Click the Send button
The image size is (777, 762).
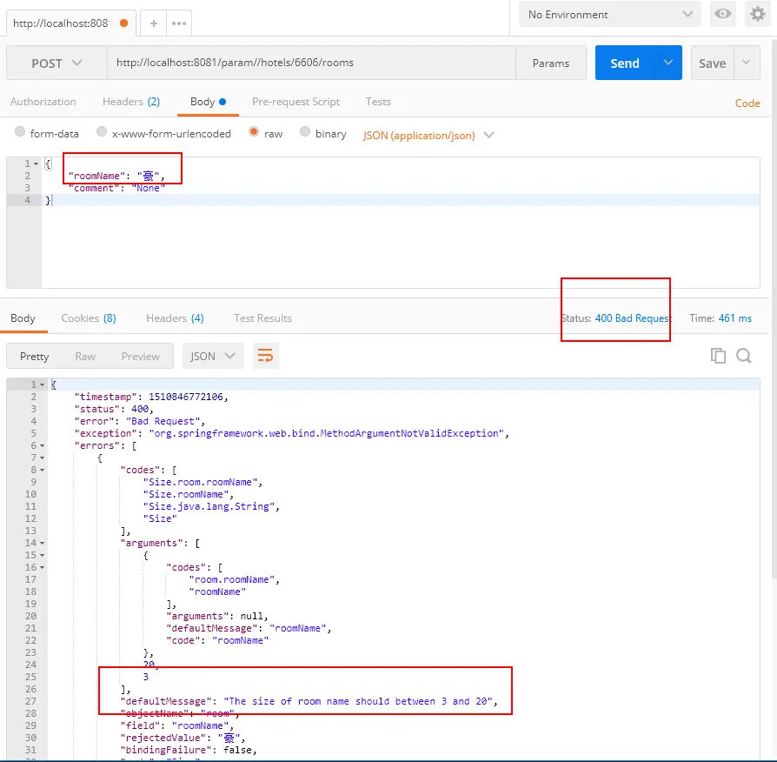click(x=625, y=63)
